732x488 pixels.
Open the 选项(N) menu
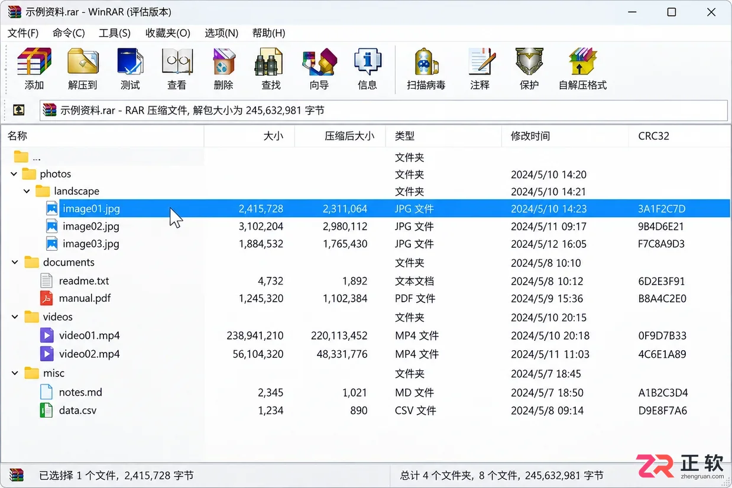pos(221,33)
